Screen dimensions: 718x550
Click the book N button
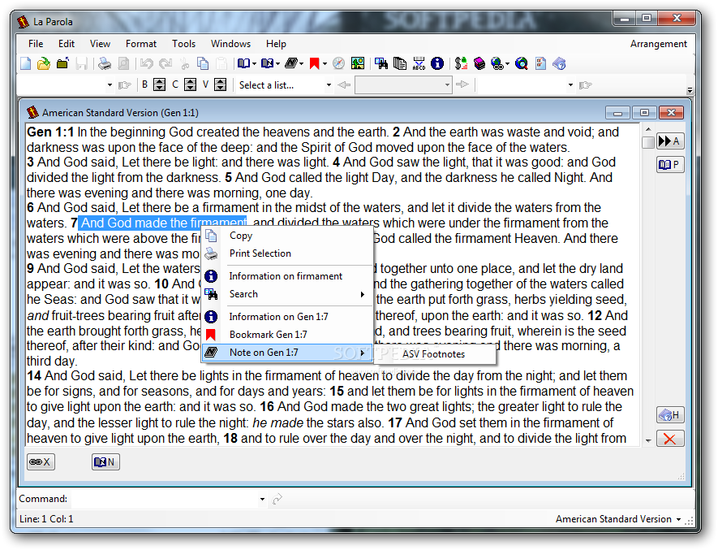point(105,462)
